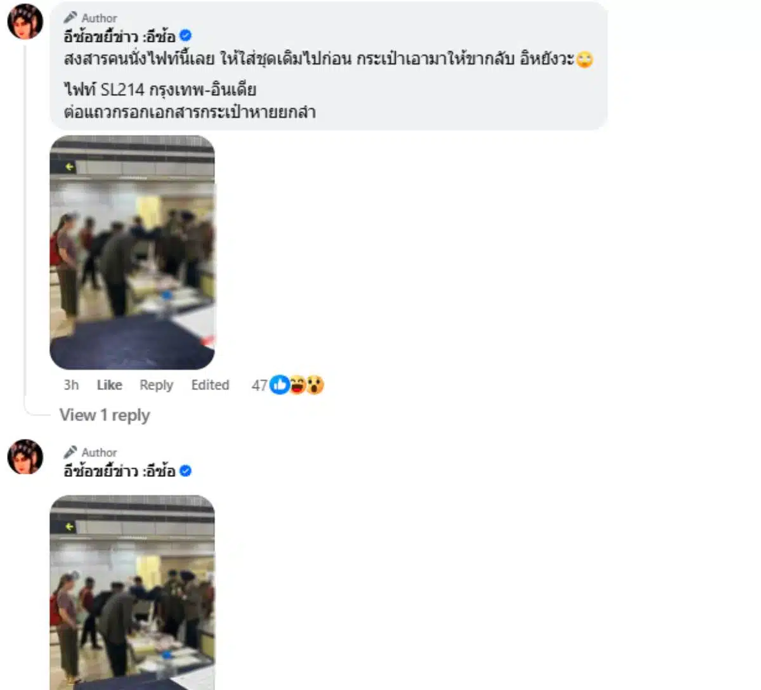Reply to the first comment
Viewport: 761px width, 690px height.
pos(156,385)
